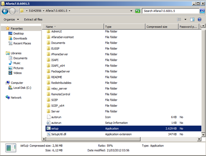Open Downloads in Favorites

pos(20,38)
